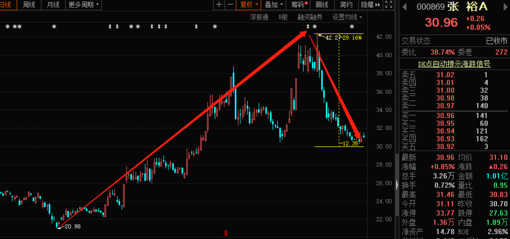
Task: Switch to weekly K-line tab 周线
Action: (29, 5)
